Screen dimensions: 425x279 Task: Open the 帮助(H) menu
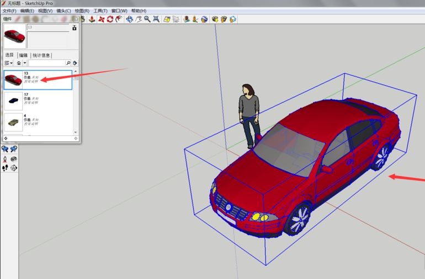coord(139,11)
